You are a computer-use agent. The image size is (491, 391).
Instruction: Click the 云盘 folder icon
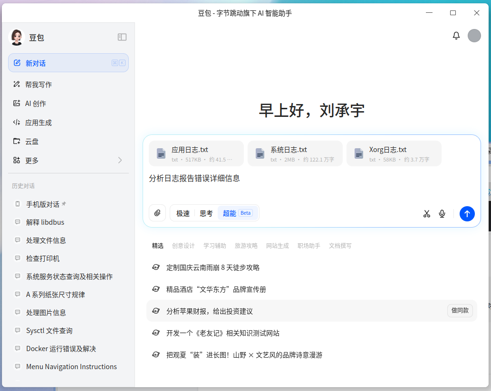(x=17, y=141)
